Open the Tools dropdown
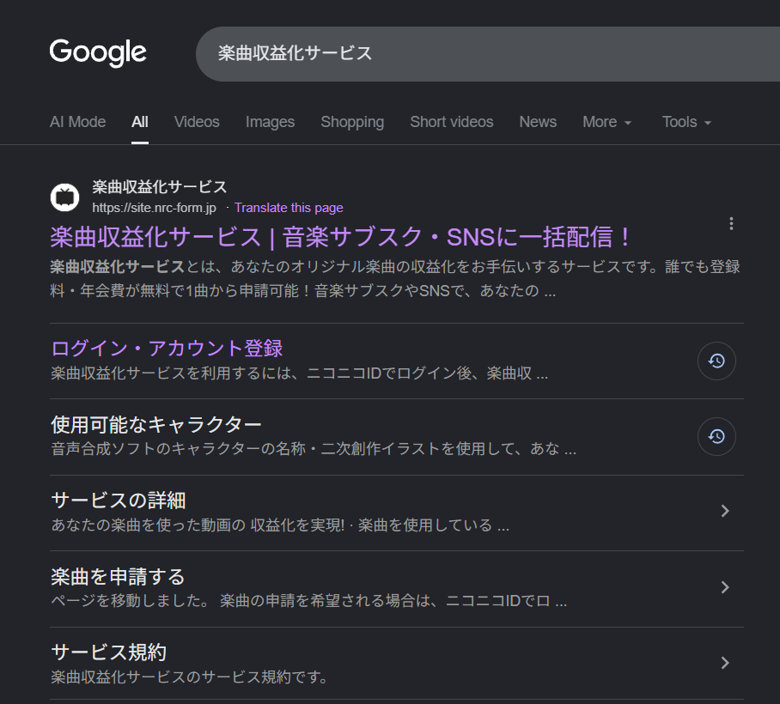Viewport: 780px width, 704px height. pyautogui.click(x=686, y=122)
